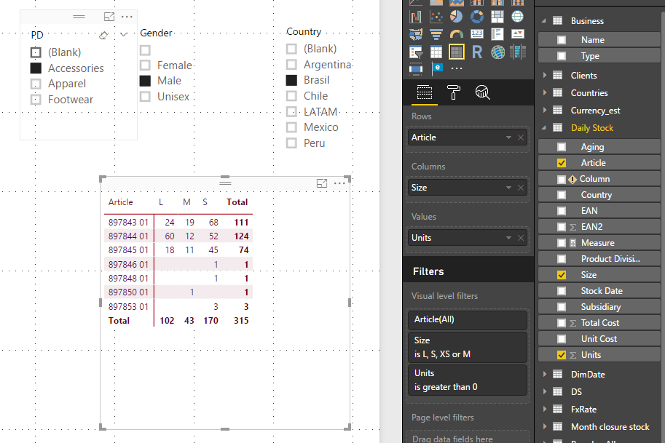Viewport: 665px width, 443px height.
Task: Expand the FxRate table
Action: (545, 409)
